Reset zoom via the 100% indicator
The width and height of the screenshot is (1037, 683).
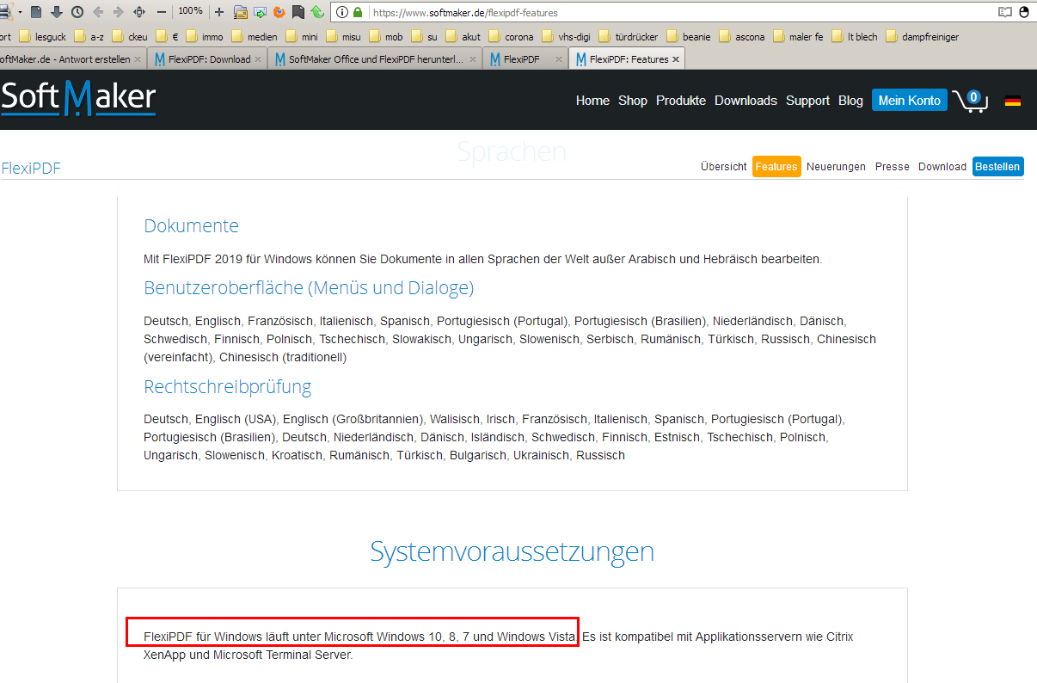tap(191, 11)
